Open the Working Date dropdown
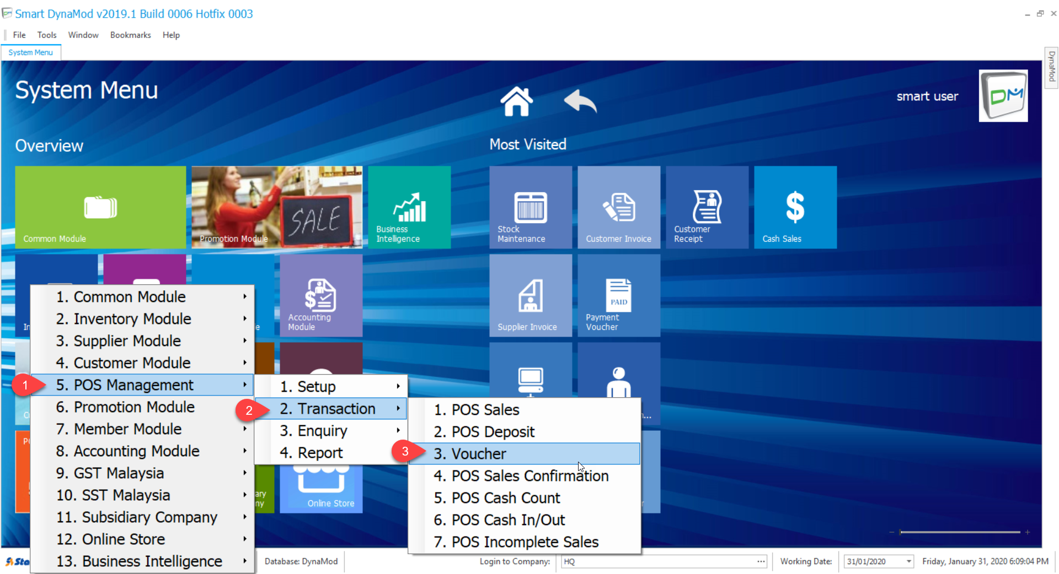Viewport: 1059px width, 574px height. click(908, 561)
